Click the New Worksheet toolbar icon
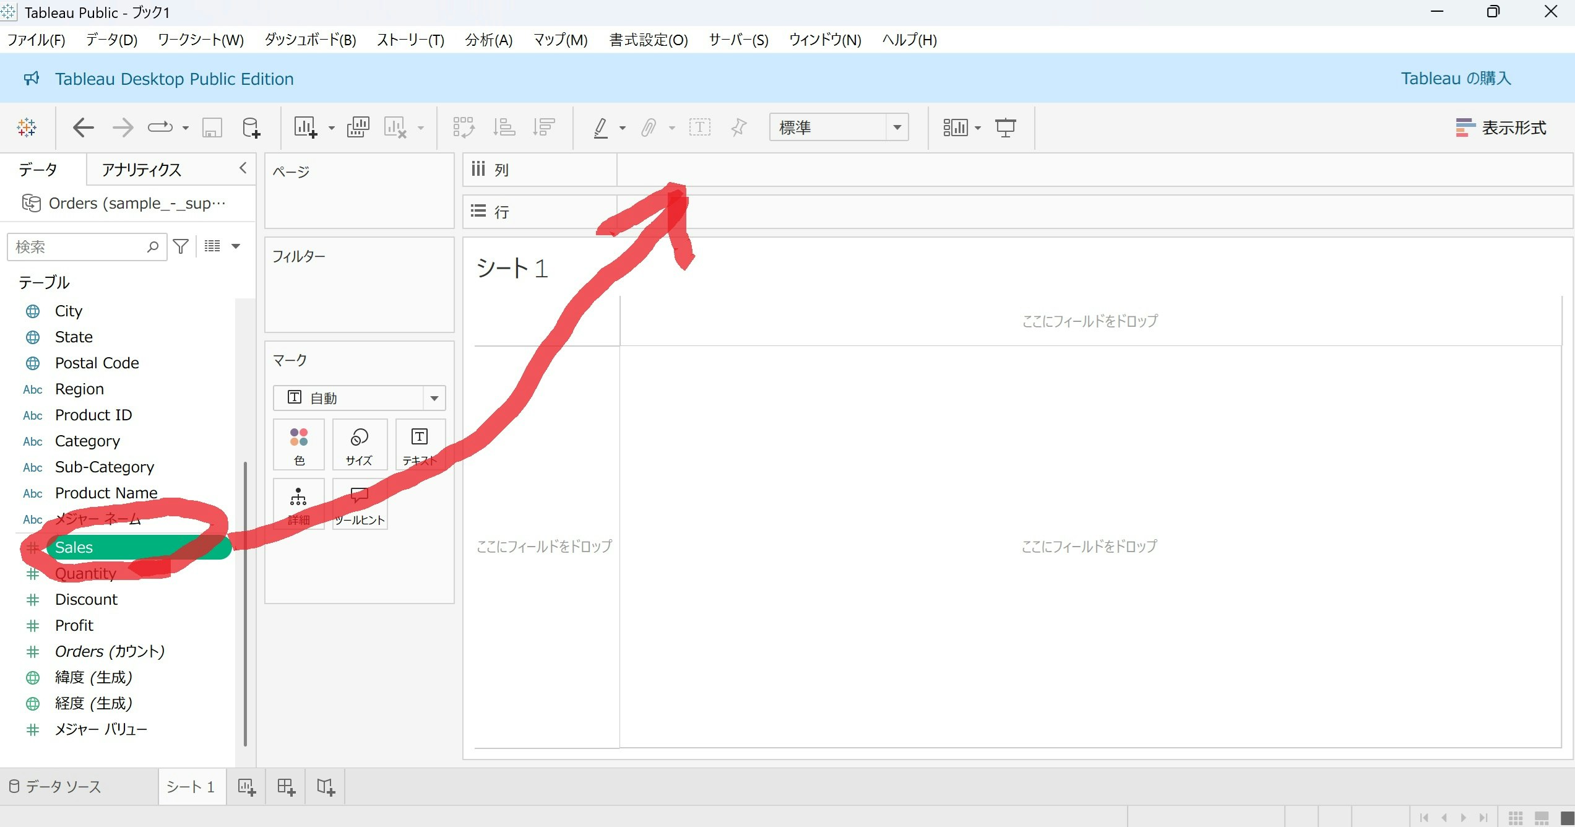This screenshot has width=1575, height=827. pyautogui.click(x=305, y=128)
